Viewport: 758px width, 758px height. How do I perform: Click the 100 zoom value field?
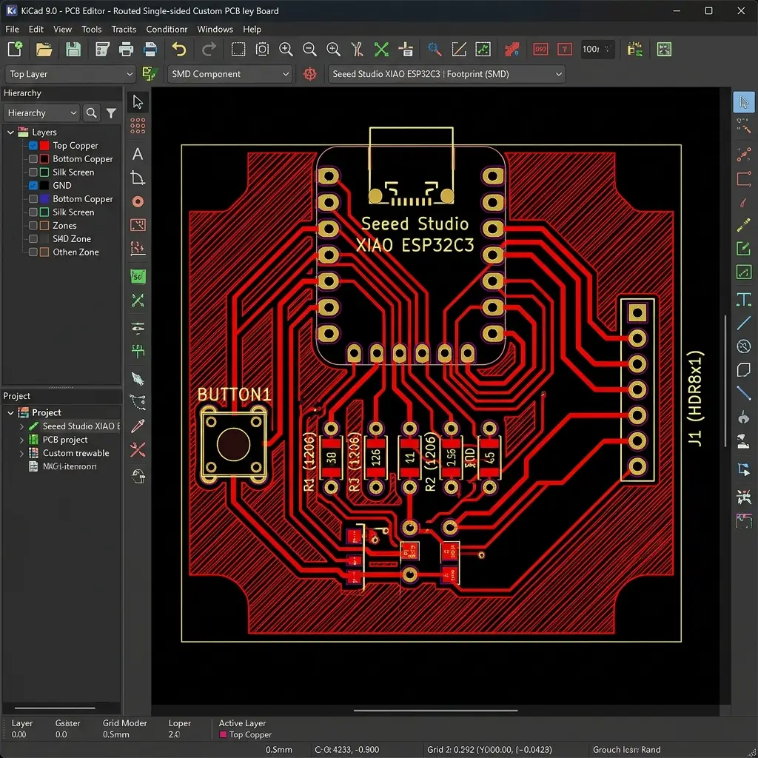(x=597, y=50)
